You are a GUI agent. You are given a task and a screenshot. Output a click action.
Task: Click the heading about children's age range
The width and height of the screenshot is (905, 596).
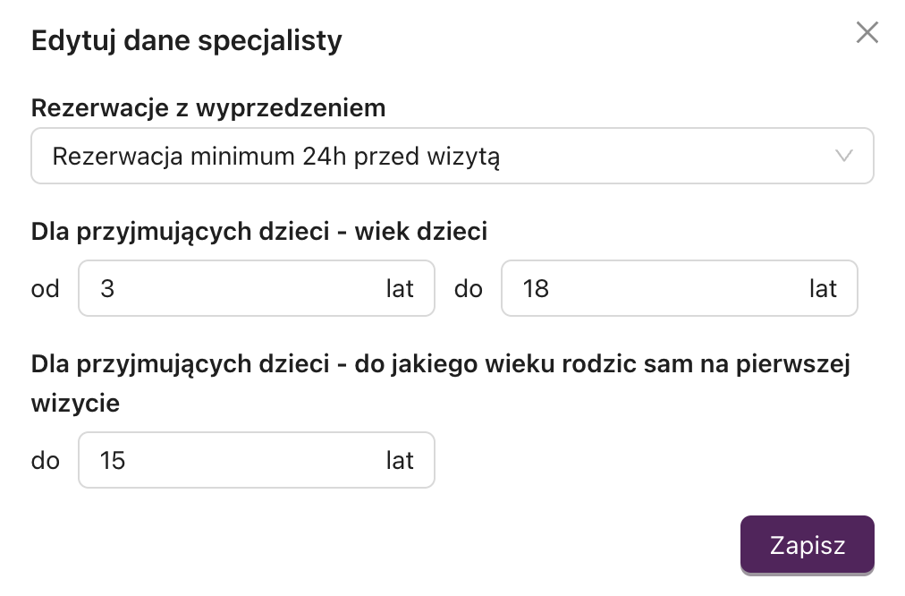point(259,231)
